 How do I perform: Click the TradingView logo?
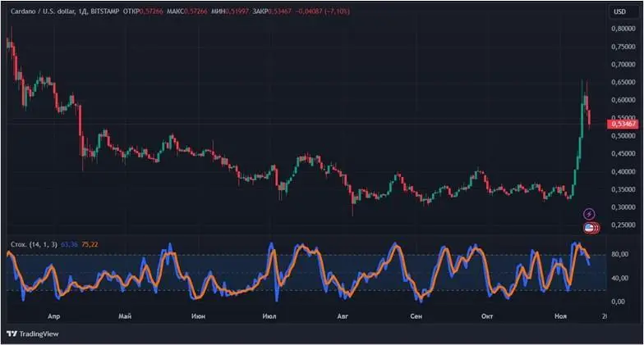tap(29, 334)
